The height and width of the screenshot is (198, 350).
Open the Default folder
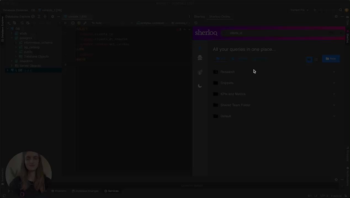tap(226, 116)
